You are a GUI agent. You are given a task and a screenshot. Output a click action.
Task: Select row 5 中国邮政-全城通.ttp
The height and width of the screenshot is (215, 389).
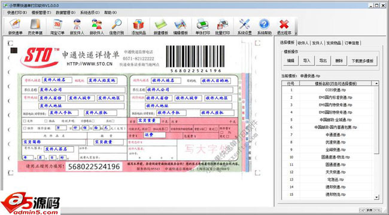(x=327, y=119)
